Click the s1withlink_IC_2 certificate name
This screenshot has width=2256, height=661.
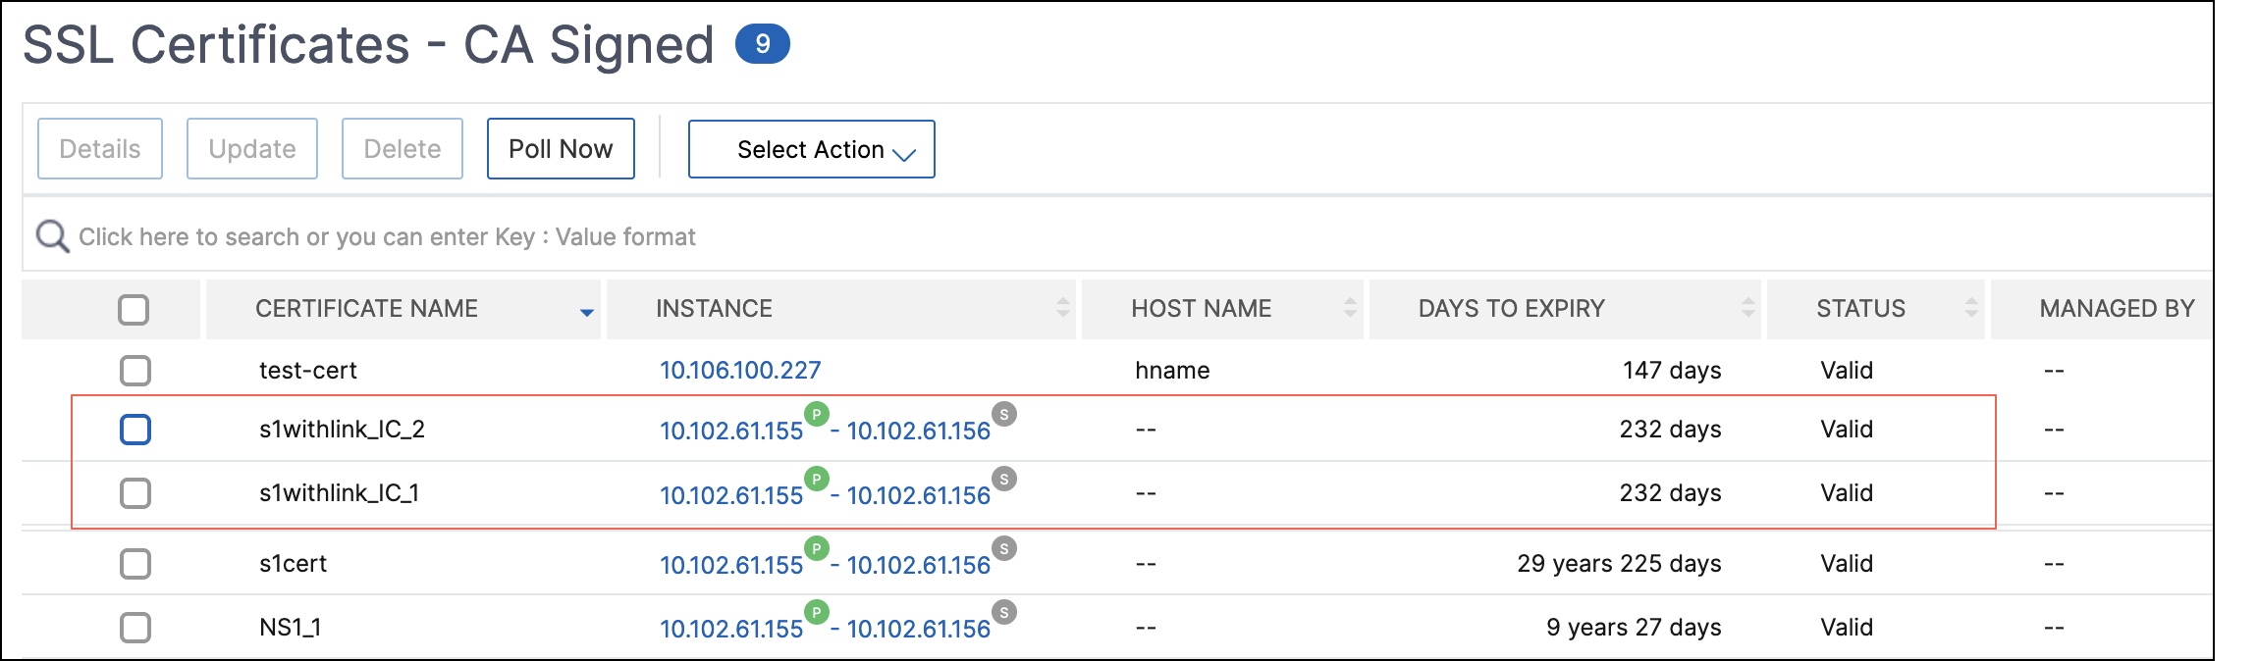coord(342,429)
